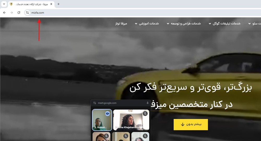This screenshot has height=141, width=261.
Task: Click speaking indicator on S. Hossei tile
Action: [x=108, y=114]
